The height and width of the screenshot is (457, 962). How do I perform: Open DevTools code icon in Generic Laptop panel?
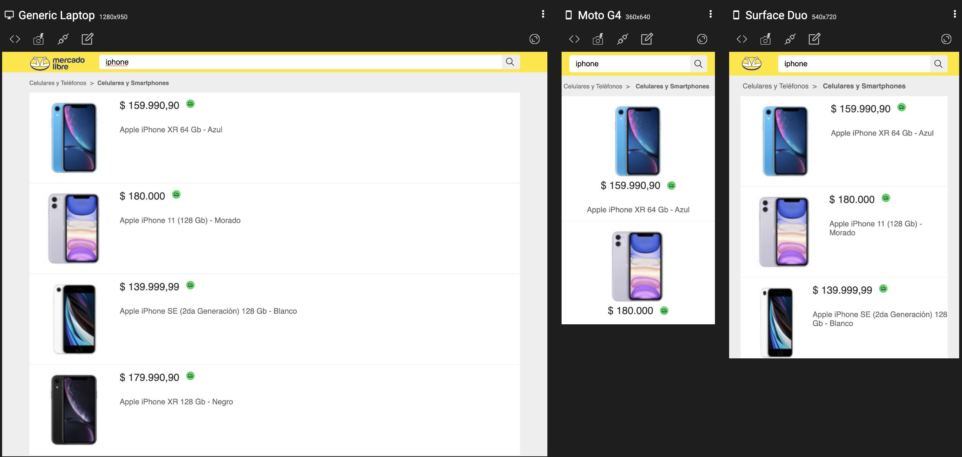click(15, 39)
